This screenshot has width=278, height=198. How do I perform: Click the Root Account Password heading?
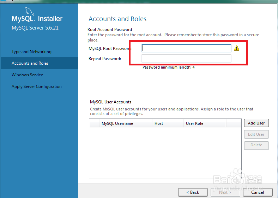pyautogui.click(x=110, y=29)
